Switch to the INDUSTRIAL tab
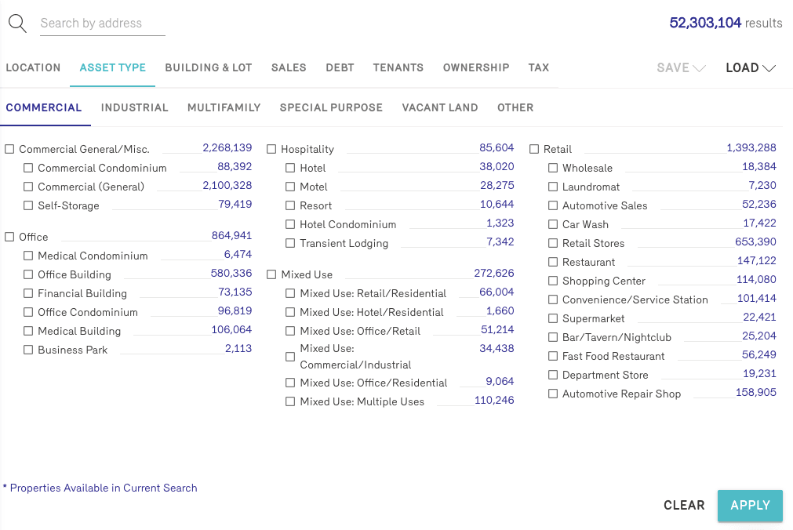 tap(134, 107)
